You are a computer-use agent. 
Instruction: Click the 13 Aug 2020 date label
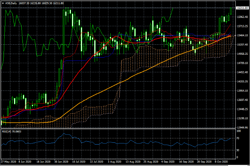click(x=133, y=162)
